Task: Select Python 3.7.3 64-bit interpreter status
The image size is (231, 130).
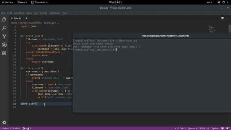Action: [11, 129]
